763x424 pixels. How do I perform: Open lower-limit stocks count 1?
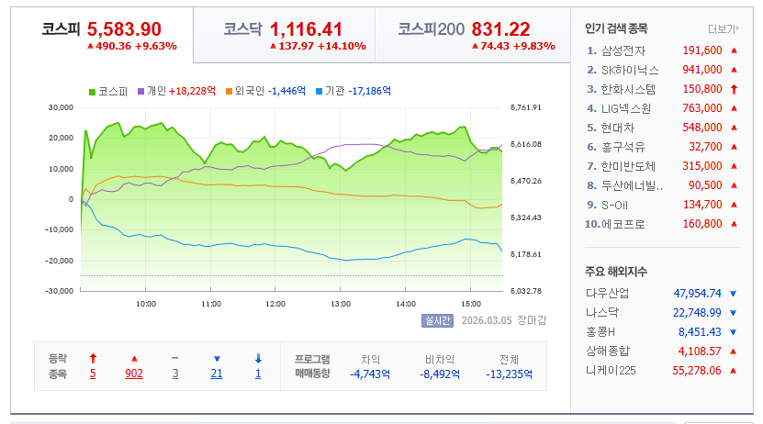258,374
